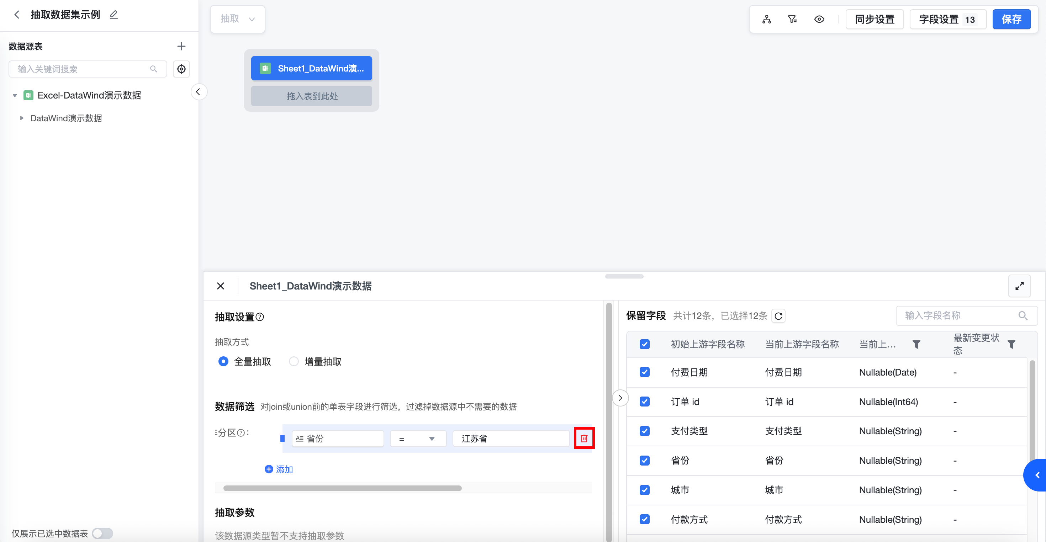Click the locate target icon beside search box
1046x542 pixels.
click(181, 69)
